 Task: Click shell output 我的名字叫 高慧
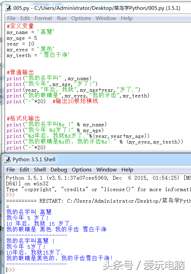29,212
